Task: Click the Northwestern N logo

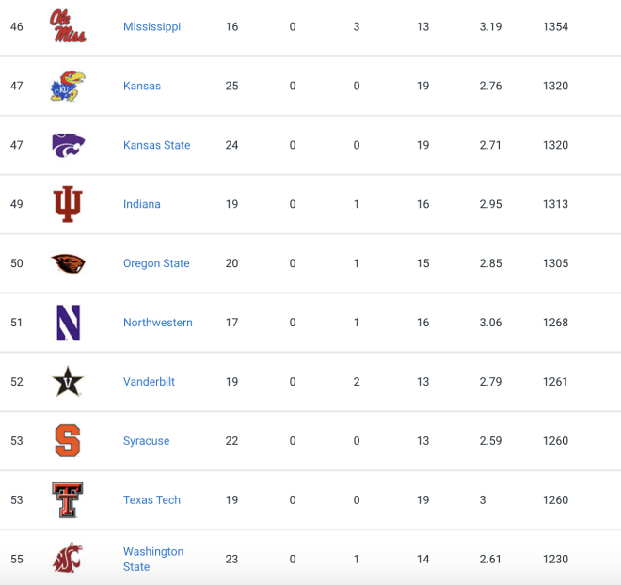Action: (x=69, y=323)
